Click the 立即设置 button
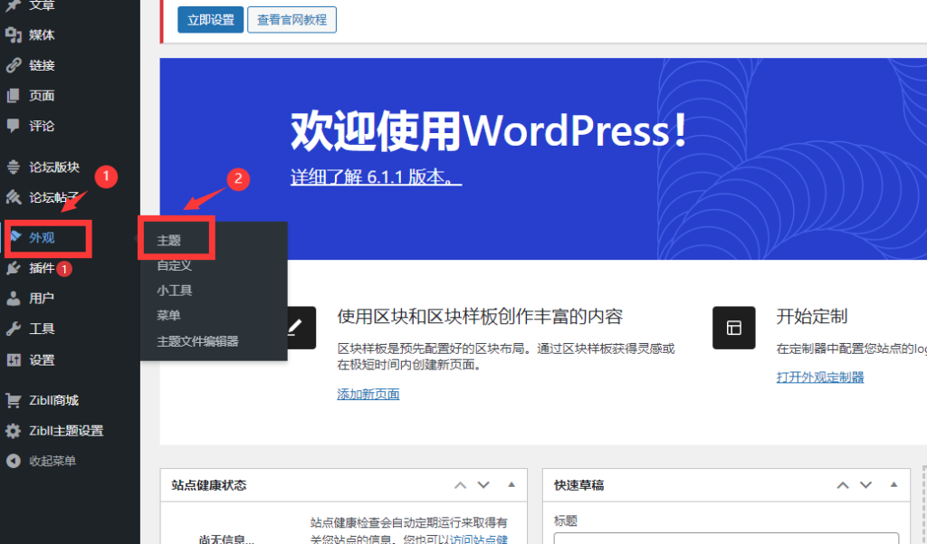The image size is (927, 544). tap(210, 20)
